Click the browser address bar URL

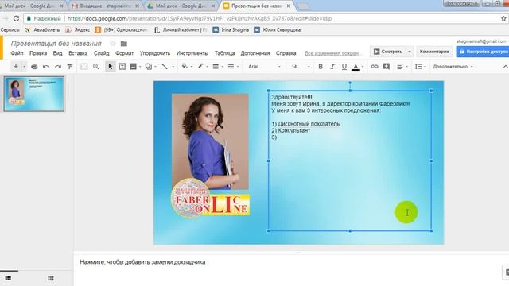pyautogui.click(x=200, y=19)
